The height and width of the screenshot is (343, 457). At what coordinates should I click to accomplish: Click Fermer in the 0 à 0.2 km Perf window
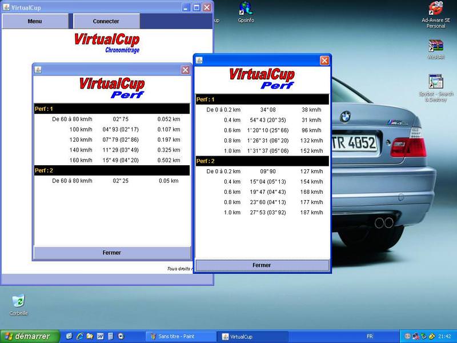coord(262,265)
